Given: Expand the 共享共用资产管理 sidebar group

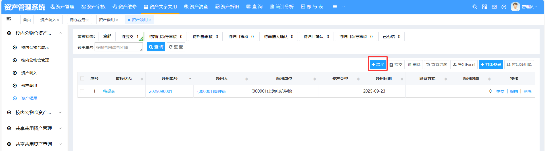Looking at the screenshot, I should 60,128.
